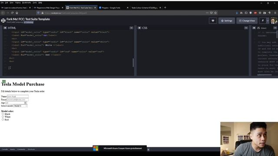The height and width of the screenshot is (156, 278).
Task: Open a new browser tab with plus
Action: [x=165, y=7]
